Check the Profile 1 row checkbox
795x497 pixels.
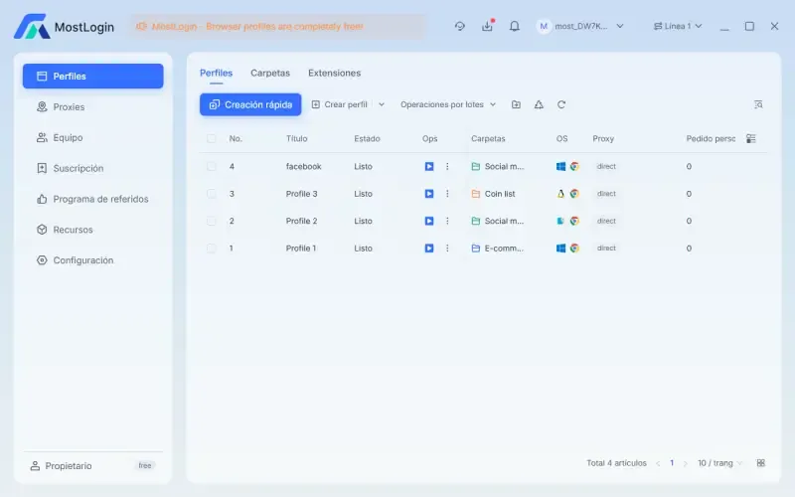coord(212,248)
